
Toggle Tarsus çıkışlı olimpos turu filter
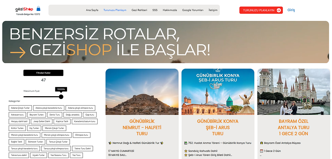point(56,149)
